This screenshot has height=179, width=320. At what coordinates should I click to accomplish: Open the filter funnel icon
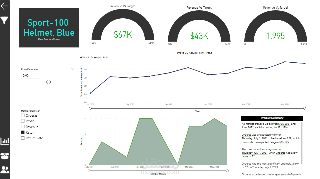[4, 20]
